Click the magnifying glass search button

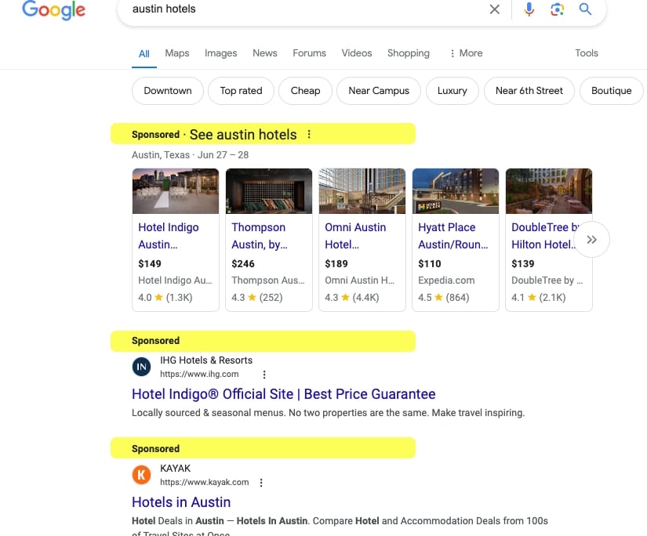click(x=585, y=9)
